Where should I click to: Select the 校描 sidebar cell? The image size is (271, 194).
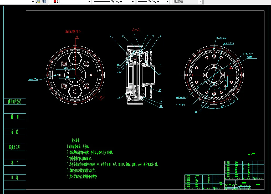(x=15, y=132)
